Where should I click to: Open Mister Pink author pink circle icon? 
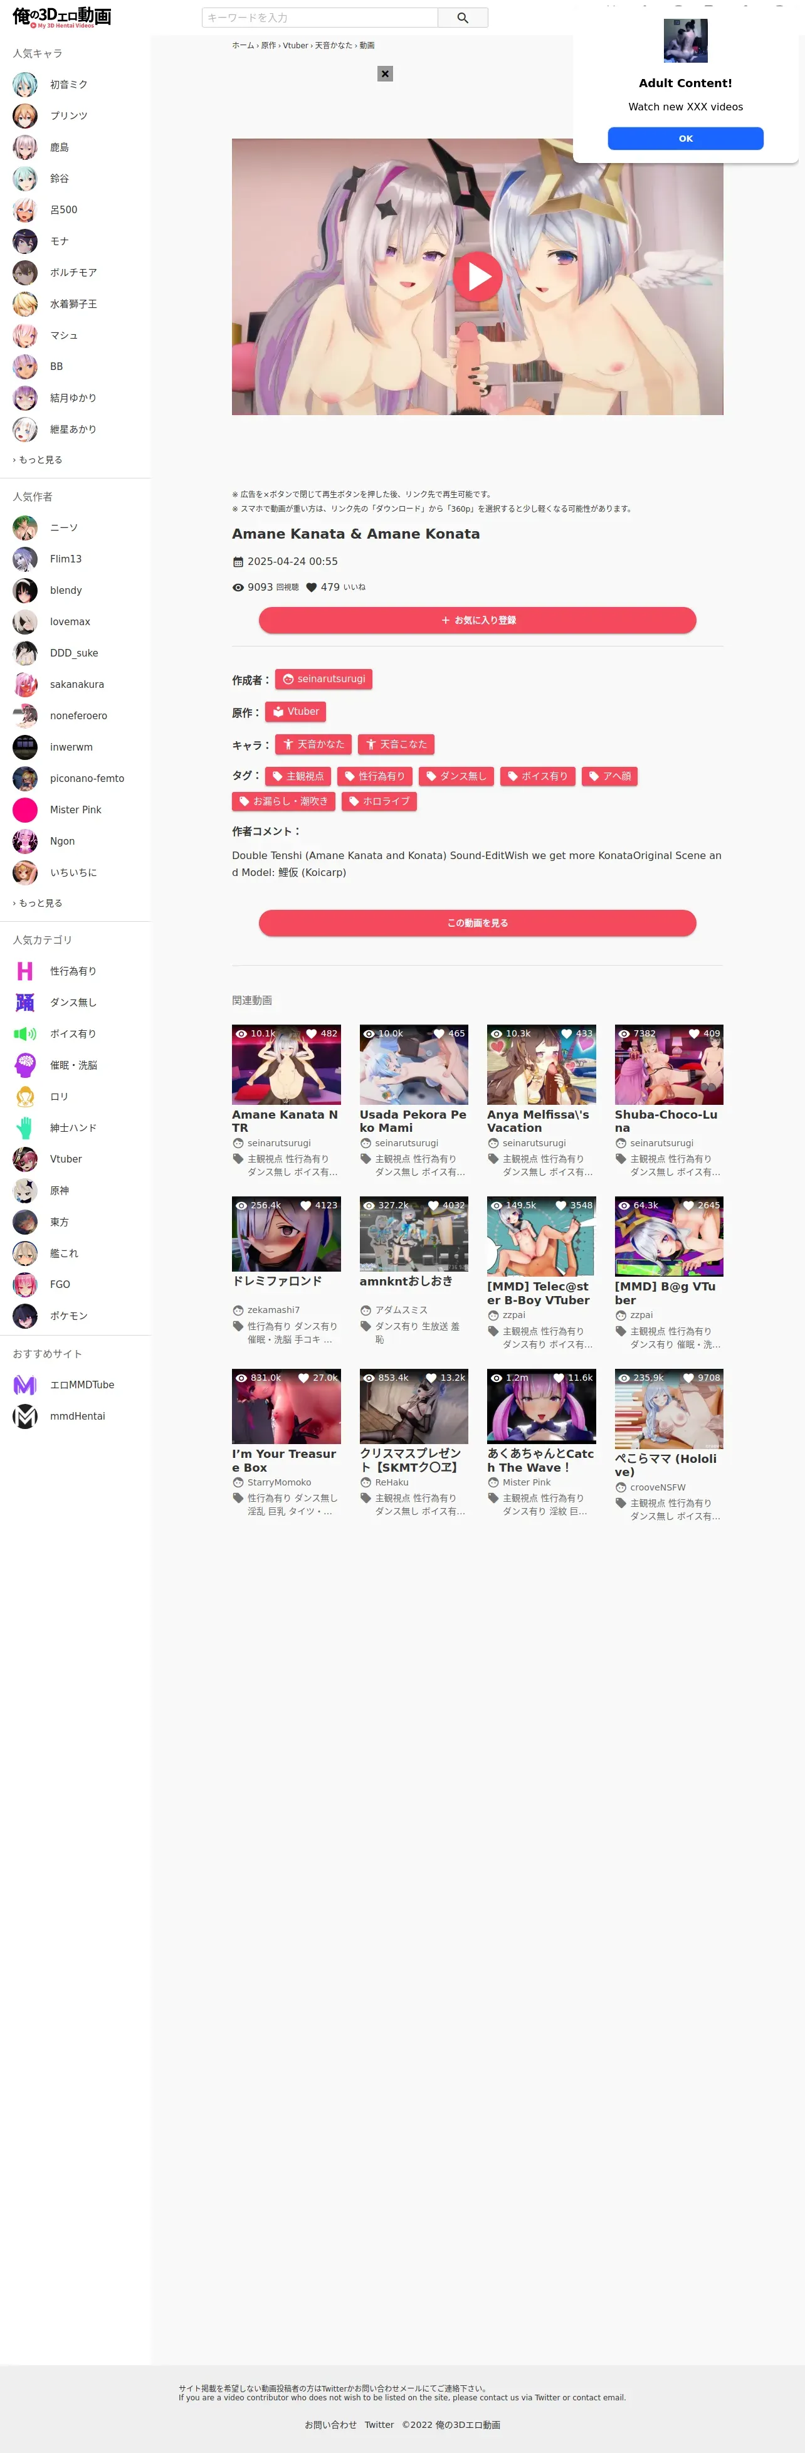coord(25,810)
